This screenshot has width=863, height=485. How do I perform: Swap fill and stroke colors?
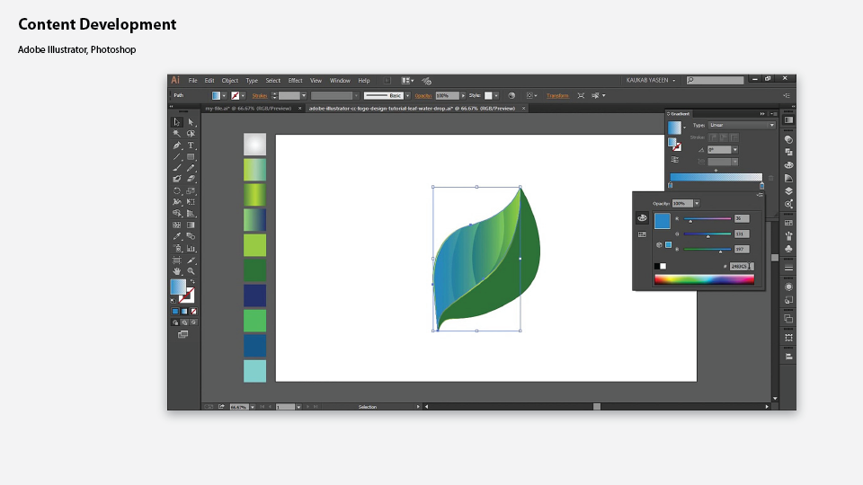[191, 281]
